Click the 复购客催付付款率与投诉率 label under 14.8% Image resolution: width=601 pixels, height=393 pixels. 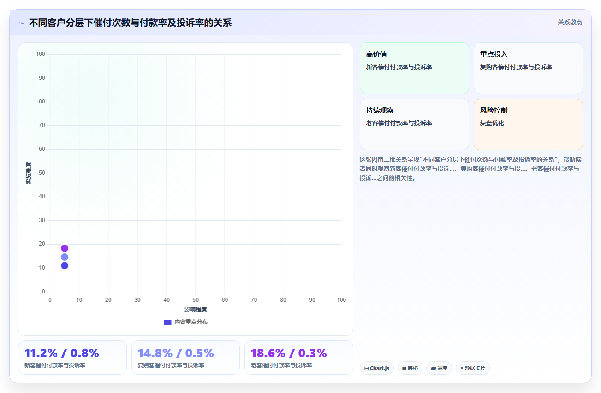tap(171, 365)
